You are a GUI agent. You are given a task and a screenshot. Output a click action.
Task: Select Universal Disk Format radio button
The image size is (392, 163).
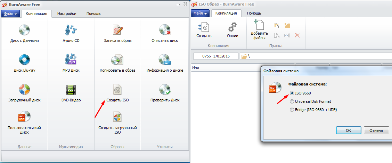292,101
